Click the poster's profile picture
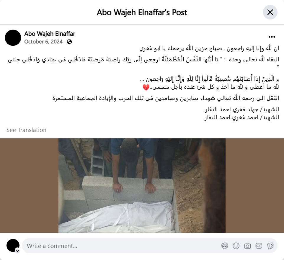 [13, 38]
